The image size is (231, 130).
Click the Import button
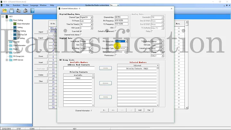[41, 32]
